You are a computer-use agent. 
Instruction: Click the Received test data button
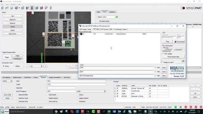pos(173,57)
